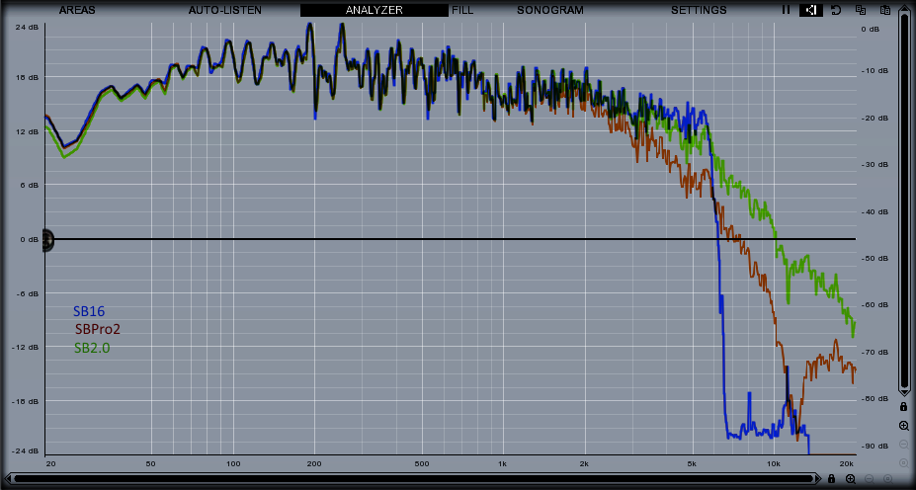Click the "-90 dB" right axis label
916x490 pixels.
click(x=874, y=447)
